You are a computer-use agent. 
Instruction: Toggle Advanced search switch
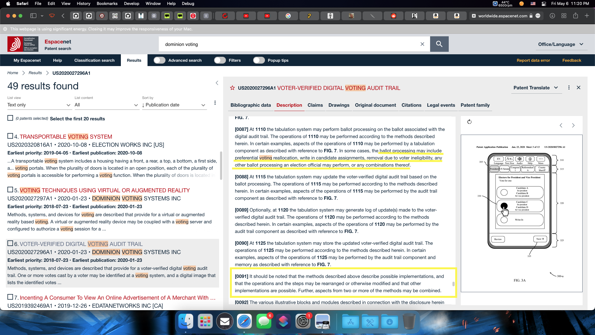coord(160,60)
